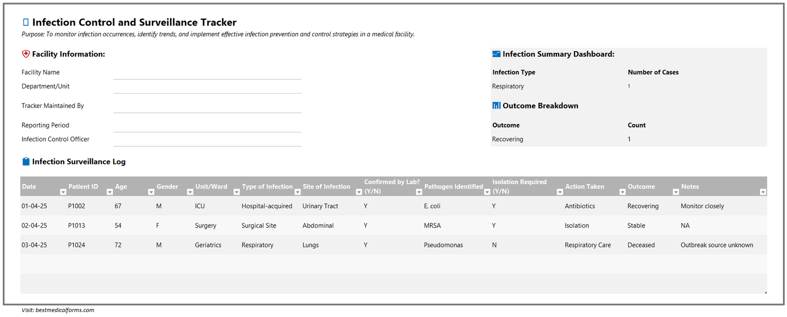Expand the Pathogen Identified filter arrow
787x317 pixels.
click(x=487, y=192)
